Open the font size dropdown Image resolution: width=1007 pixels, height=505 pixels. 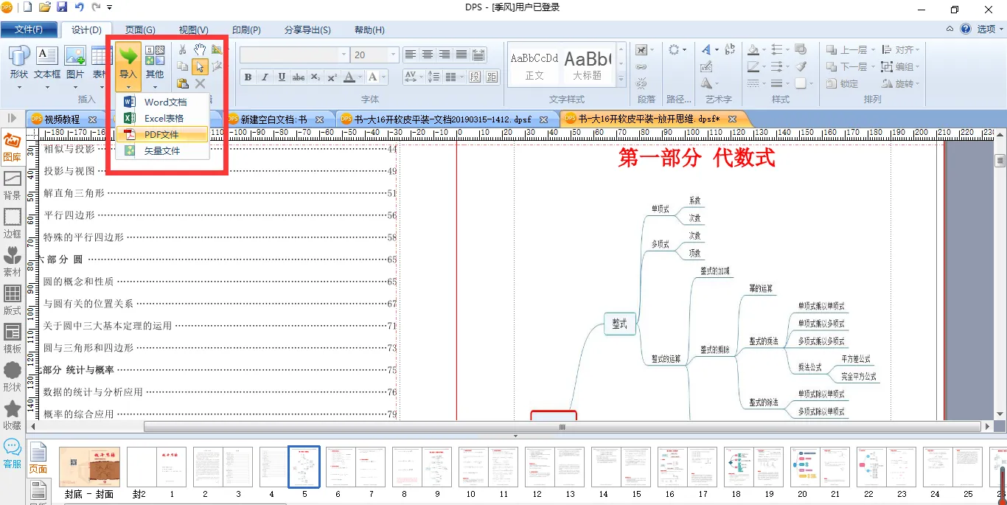pyautogui.click(x=393, y=55)
